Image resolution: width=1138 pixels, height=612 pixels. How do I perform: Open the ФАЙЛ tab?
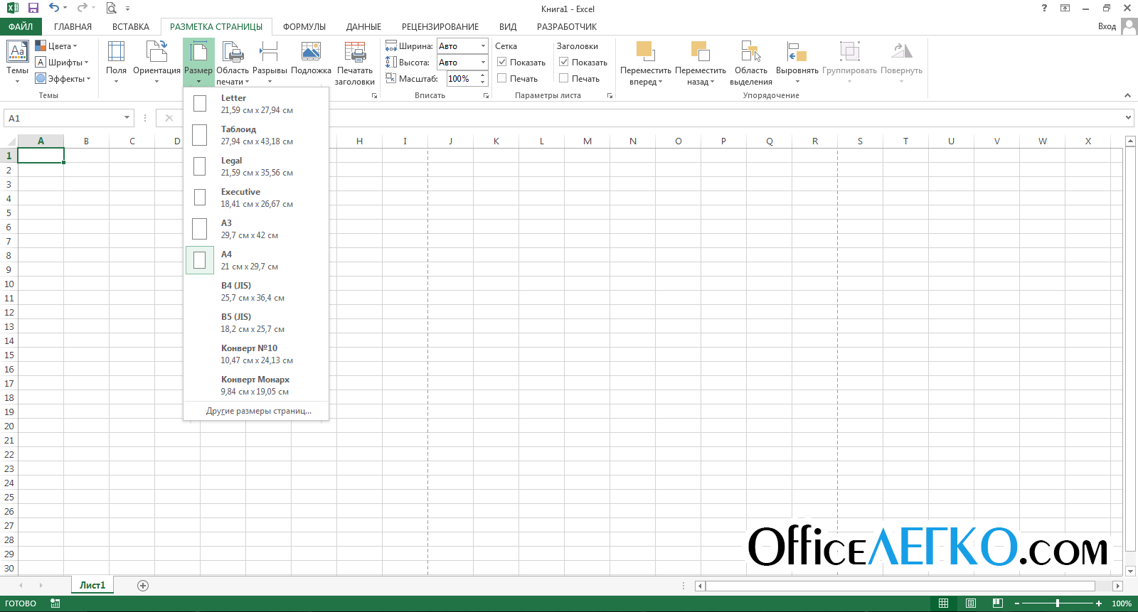(x=21, y=27)
